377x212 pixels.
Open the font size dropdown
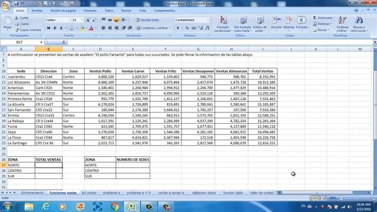82,20
